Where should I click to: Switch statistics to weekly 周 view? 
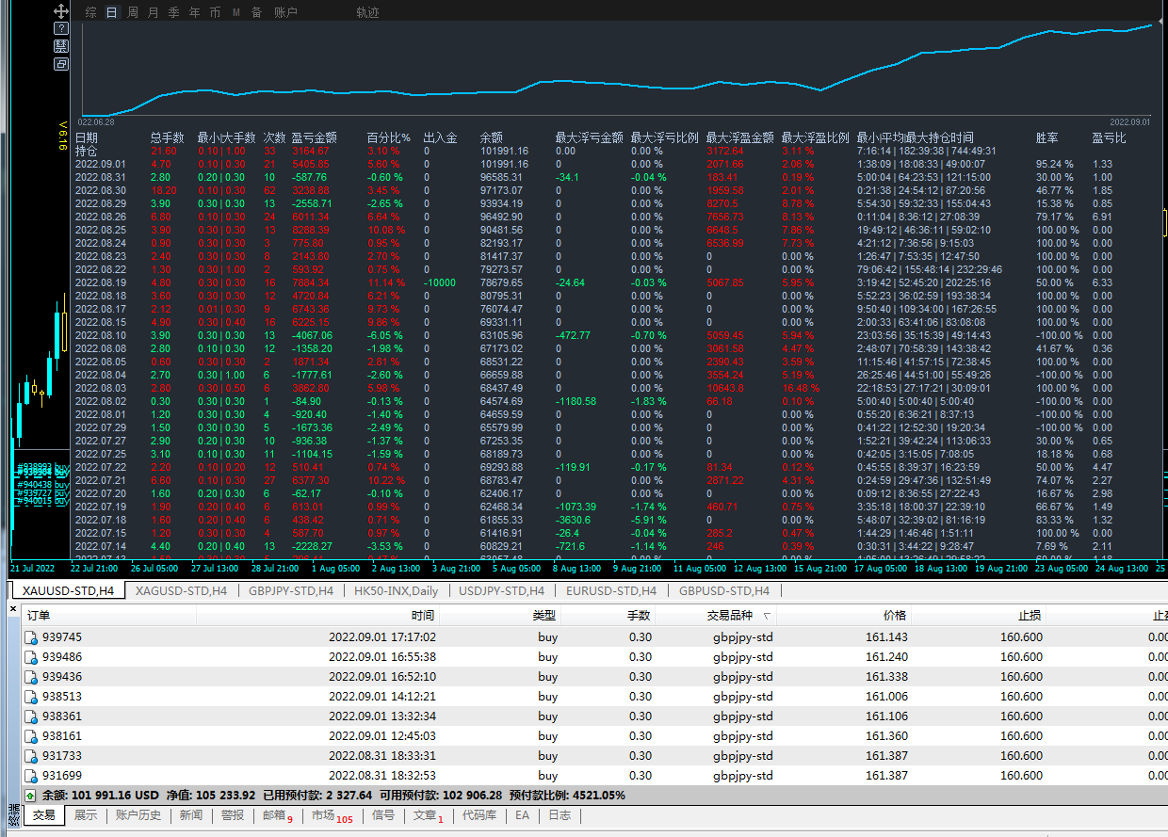[133, 12]
